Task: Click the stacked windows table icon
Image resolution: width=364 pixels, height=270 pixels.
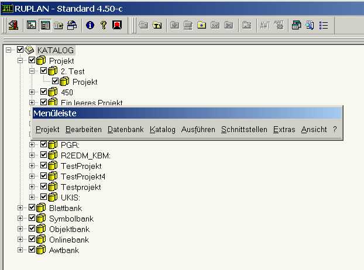Action: (x=296, y=25)
